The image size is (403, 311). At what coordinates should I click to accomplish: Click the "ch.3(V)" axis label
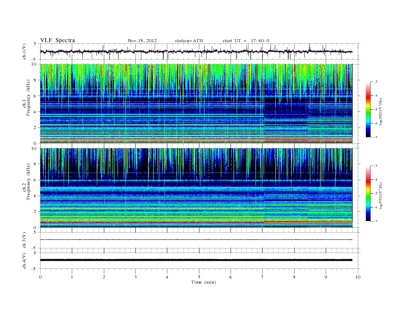point(24,240)
